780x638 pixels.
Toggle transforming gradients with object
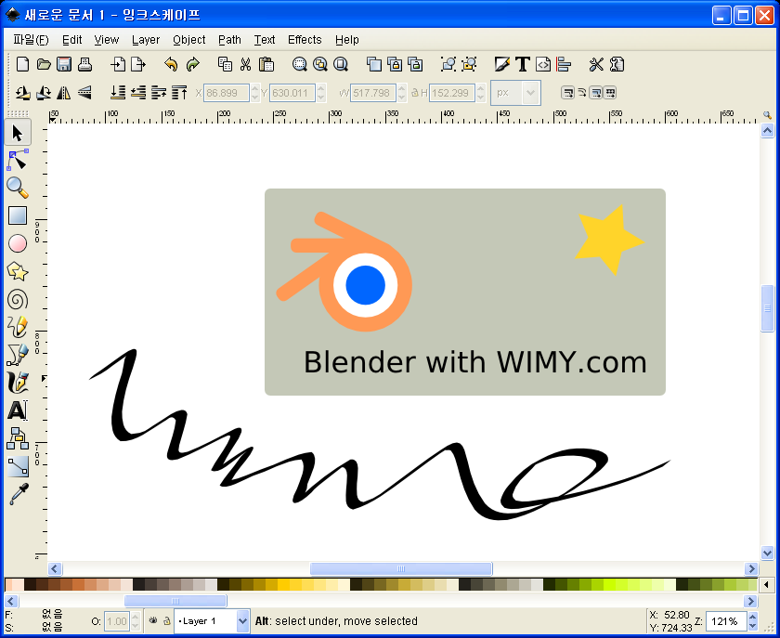(x=595, y=93)
